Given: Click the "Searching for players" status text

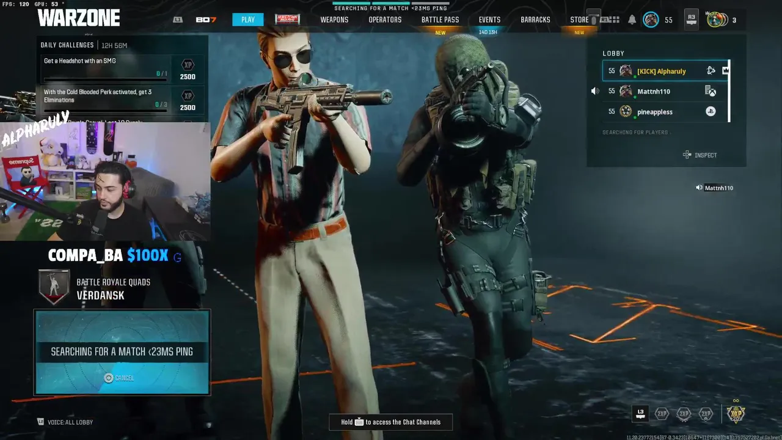Looking at the screenshot, I should point(635,132).
